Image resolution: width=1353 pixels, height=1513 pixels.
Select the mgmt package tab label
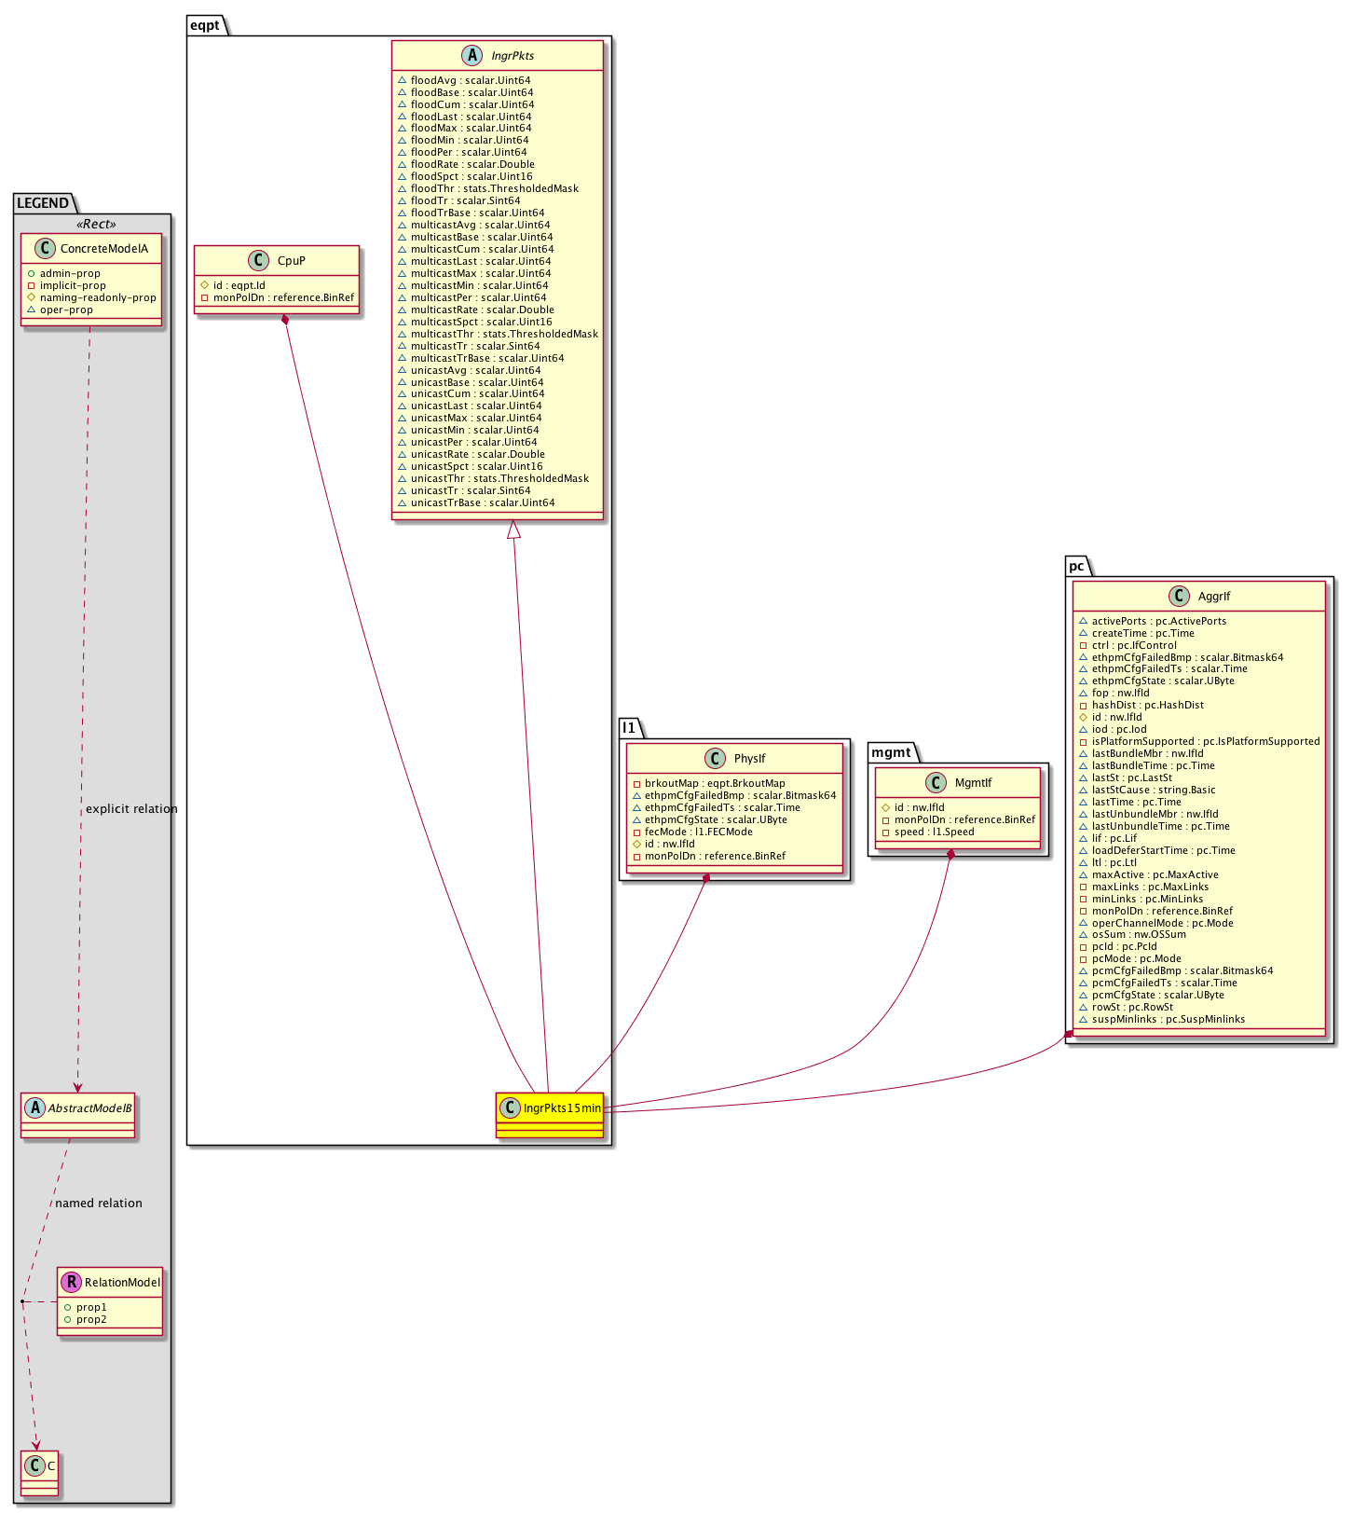tap(891, 752)
